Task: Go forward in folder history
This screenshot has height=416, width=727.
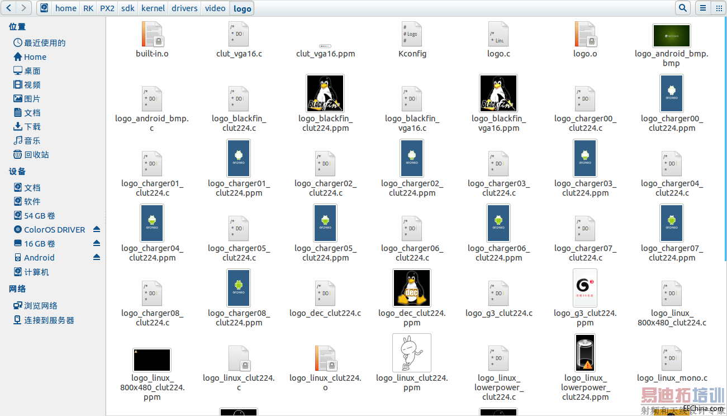Action: [x=24, y=8]
